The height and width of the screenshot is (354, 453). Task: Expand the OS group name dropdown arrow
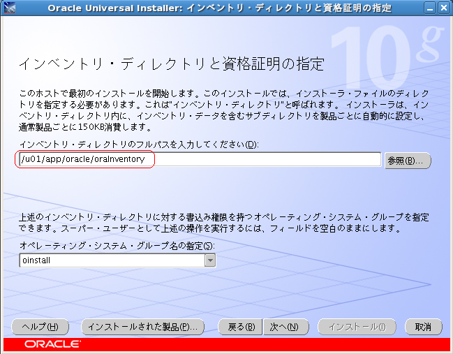click(210, 260)
